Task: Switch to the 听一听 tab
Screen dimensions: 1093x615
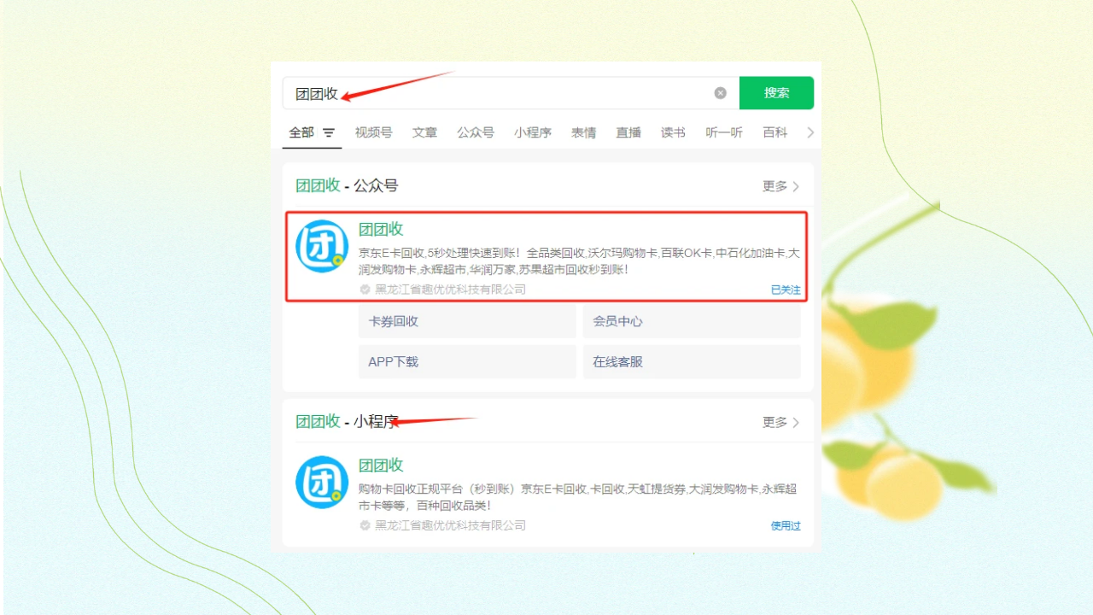Action: (724, 132)
